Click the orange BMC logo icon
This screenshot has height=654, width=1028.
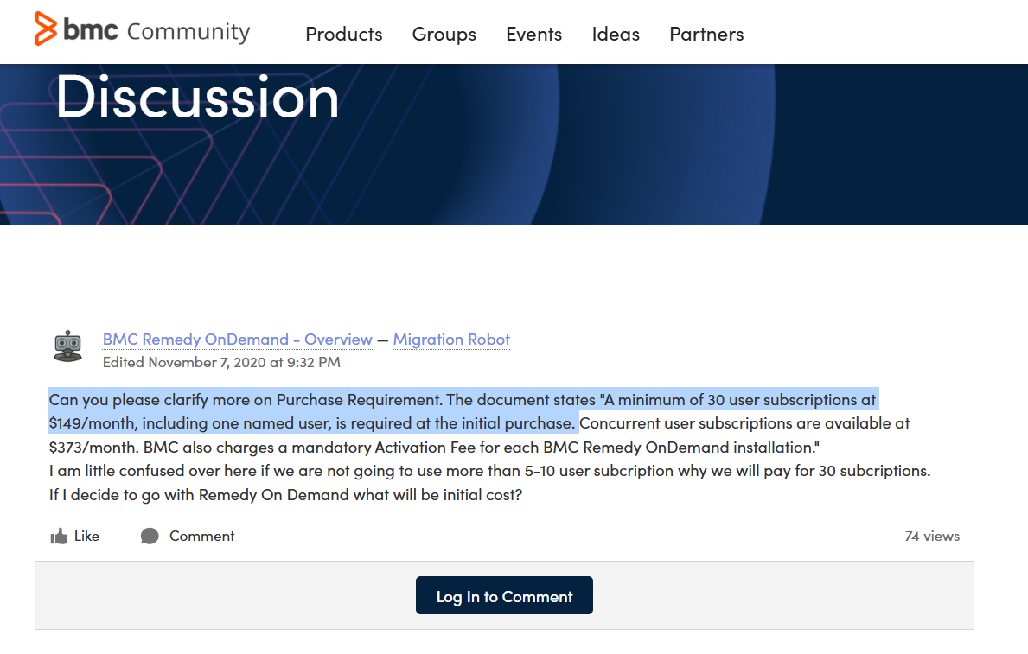click(46, 29)
